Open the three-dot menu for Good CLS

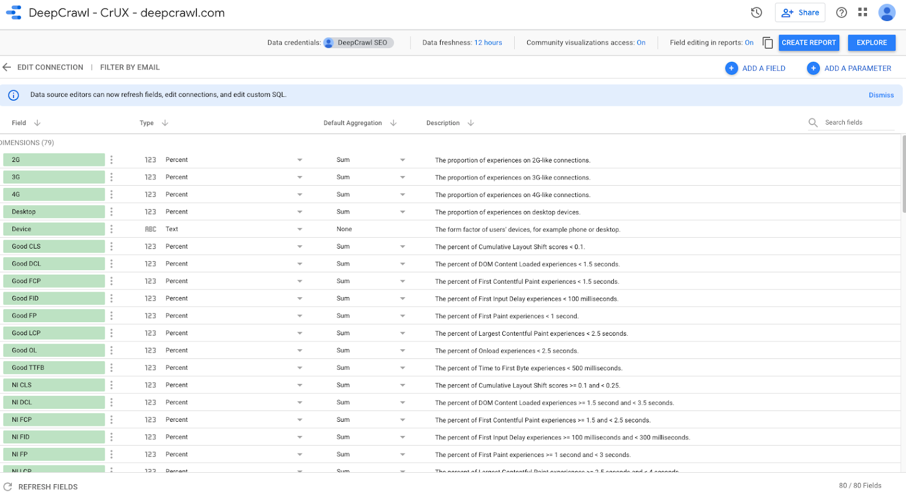click(x=112, y=246)
